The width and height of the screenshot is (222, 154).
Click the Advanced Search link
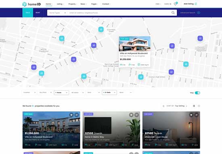[188, 13]
